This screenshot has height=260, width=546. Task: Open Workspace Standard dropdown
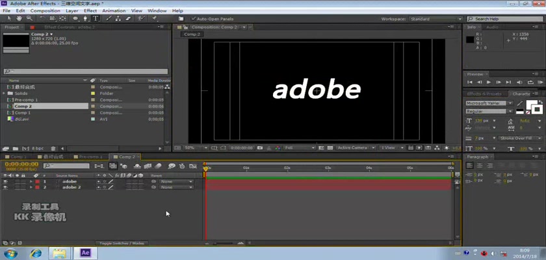pyautogui.click(x=435, y=19)
